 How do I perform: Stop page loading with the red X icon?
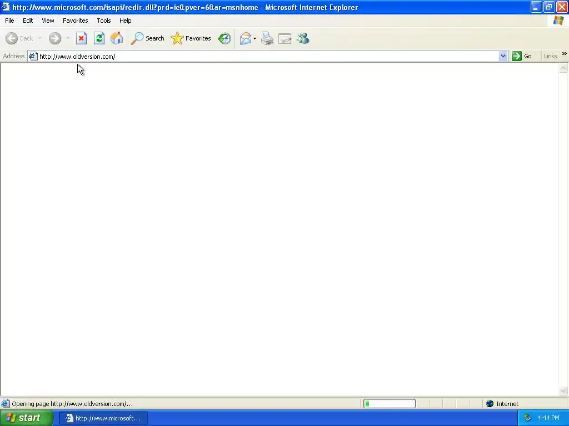[x=81, y=38]
